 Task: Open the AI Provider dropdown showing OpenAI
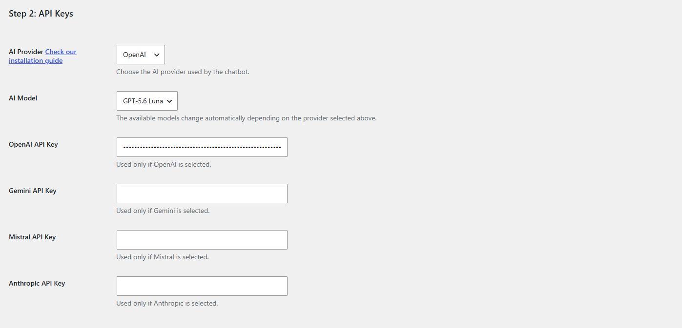pyautogui.click(x=141, y=55)
